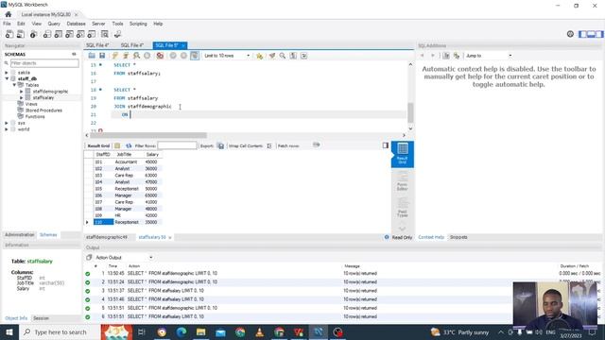The image size is (605, 340).
Task: Open a SQL script file in editor toolbar
Action: (x=92, y=56)
